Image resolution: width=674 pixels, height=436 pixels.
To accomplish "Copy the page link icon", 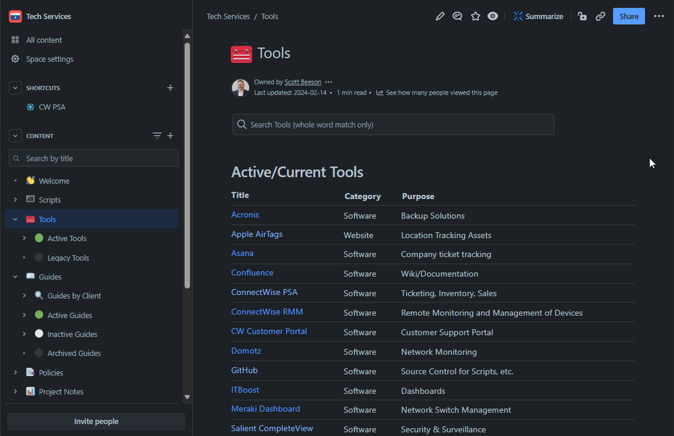I will pos(600,16).
